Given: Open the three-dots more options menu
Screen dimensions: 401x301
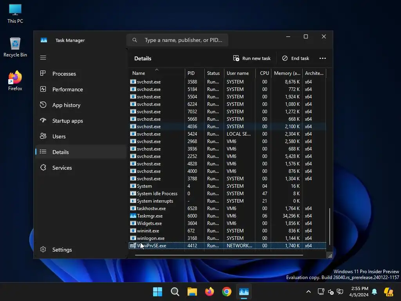Looking at the screenshot, I should [323, 58].
